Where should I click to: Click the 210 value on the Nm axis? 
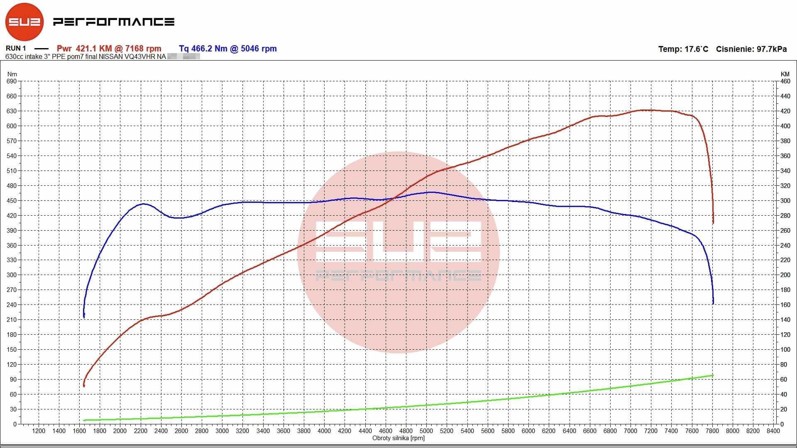coord(11,320)
